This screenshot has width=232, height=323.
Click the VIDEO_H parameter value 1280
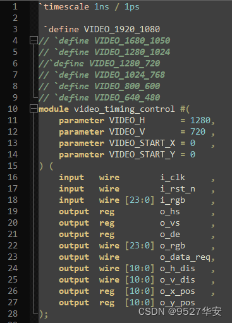(200, 120)
